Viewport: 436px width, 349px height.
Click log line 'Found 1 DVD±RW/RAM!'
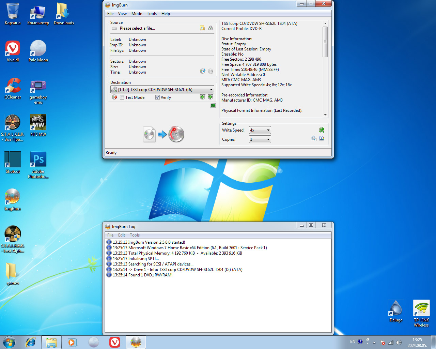151,275
